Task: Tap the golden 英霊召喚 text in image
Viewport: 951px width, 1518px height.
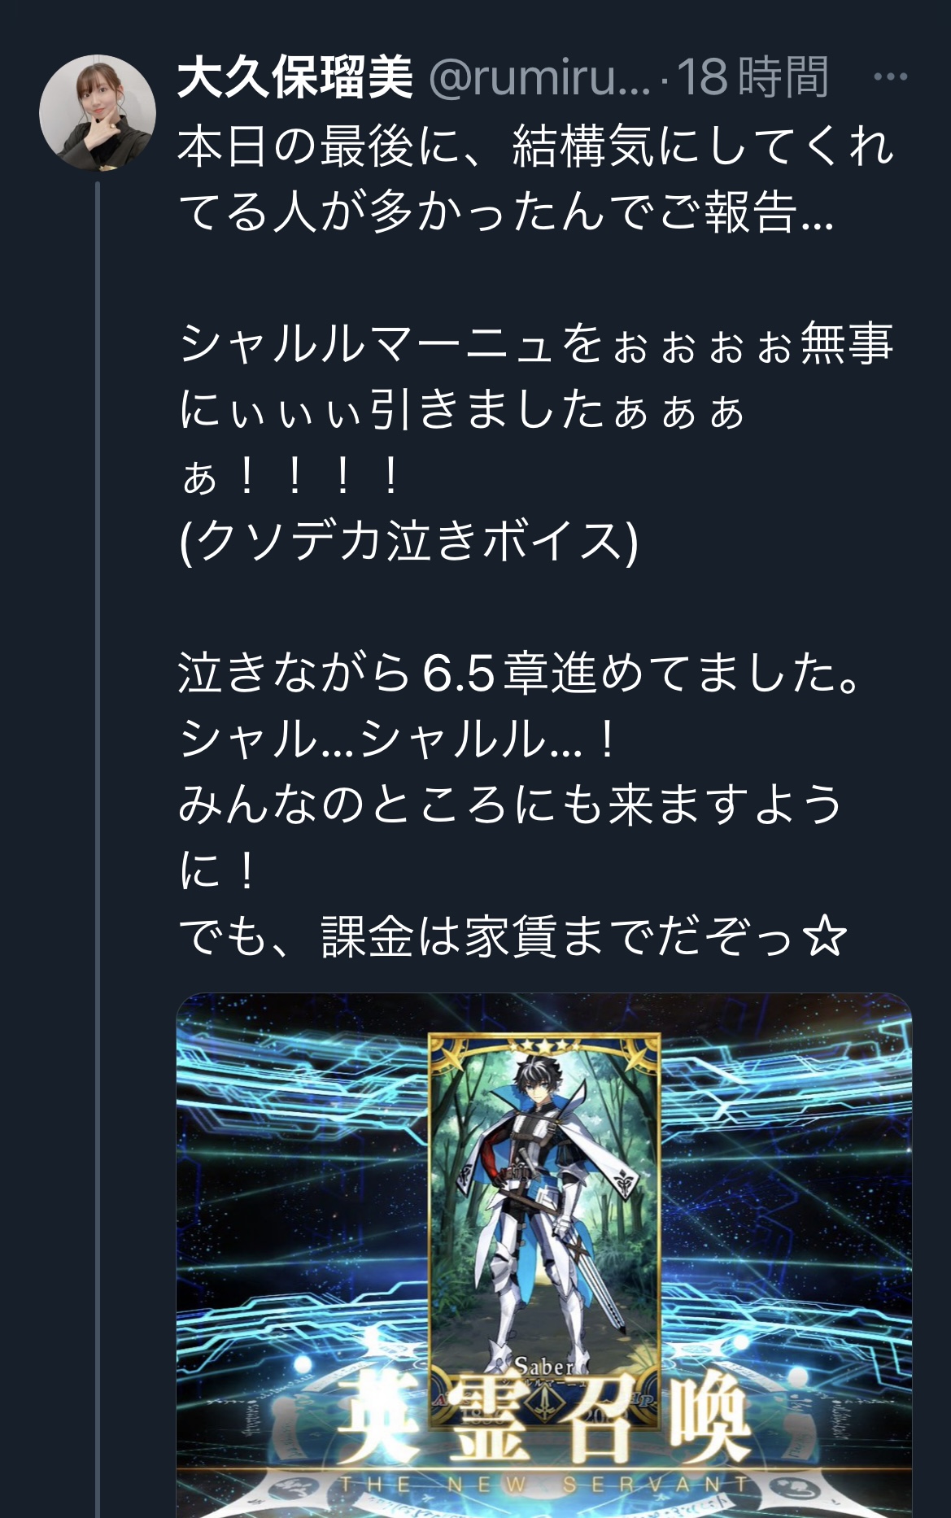Action: click(542, 1423)
